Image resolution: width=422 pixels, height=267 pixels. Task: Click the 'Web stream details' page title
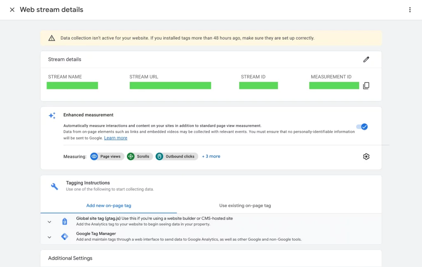(52, 10)
